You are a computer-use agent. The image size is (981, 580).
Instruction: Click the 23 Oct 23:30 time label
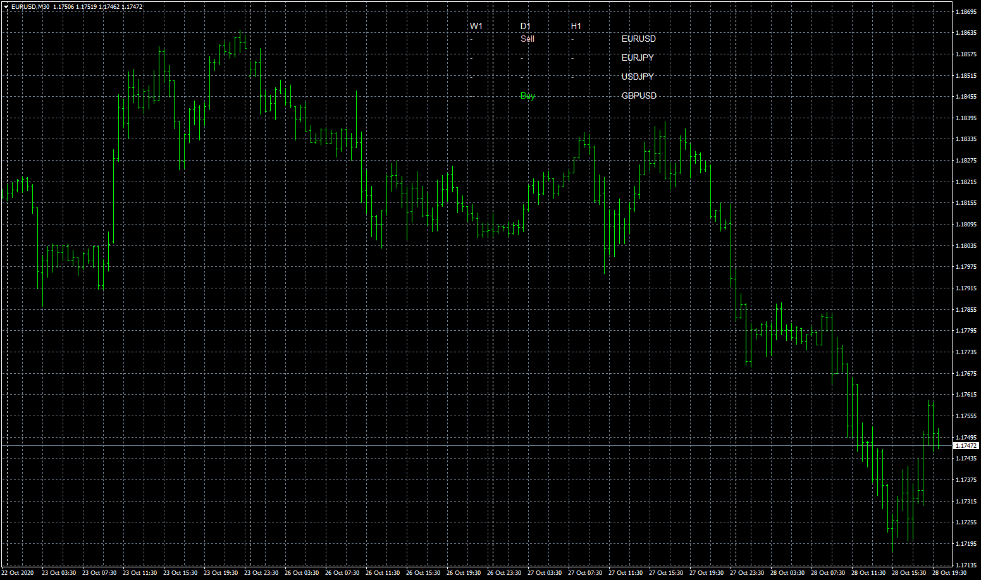tap(261, 573)
